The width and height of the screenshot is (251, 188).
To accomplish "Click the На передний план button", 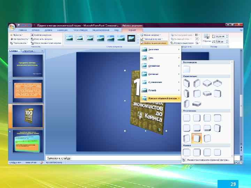I will pyautogui.click(x=182, y=35).
